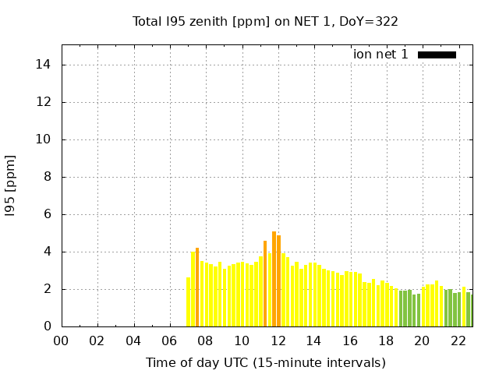Click the x-axis tick label '20'
Screen dimensions: 499x374
(422, 340)
